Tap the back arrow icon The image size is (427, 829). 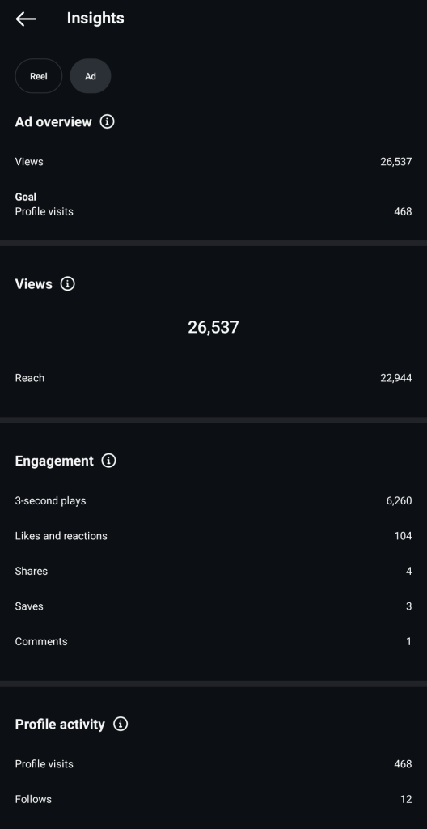pos(25,19)
